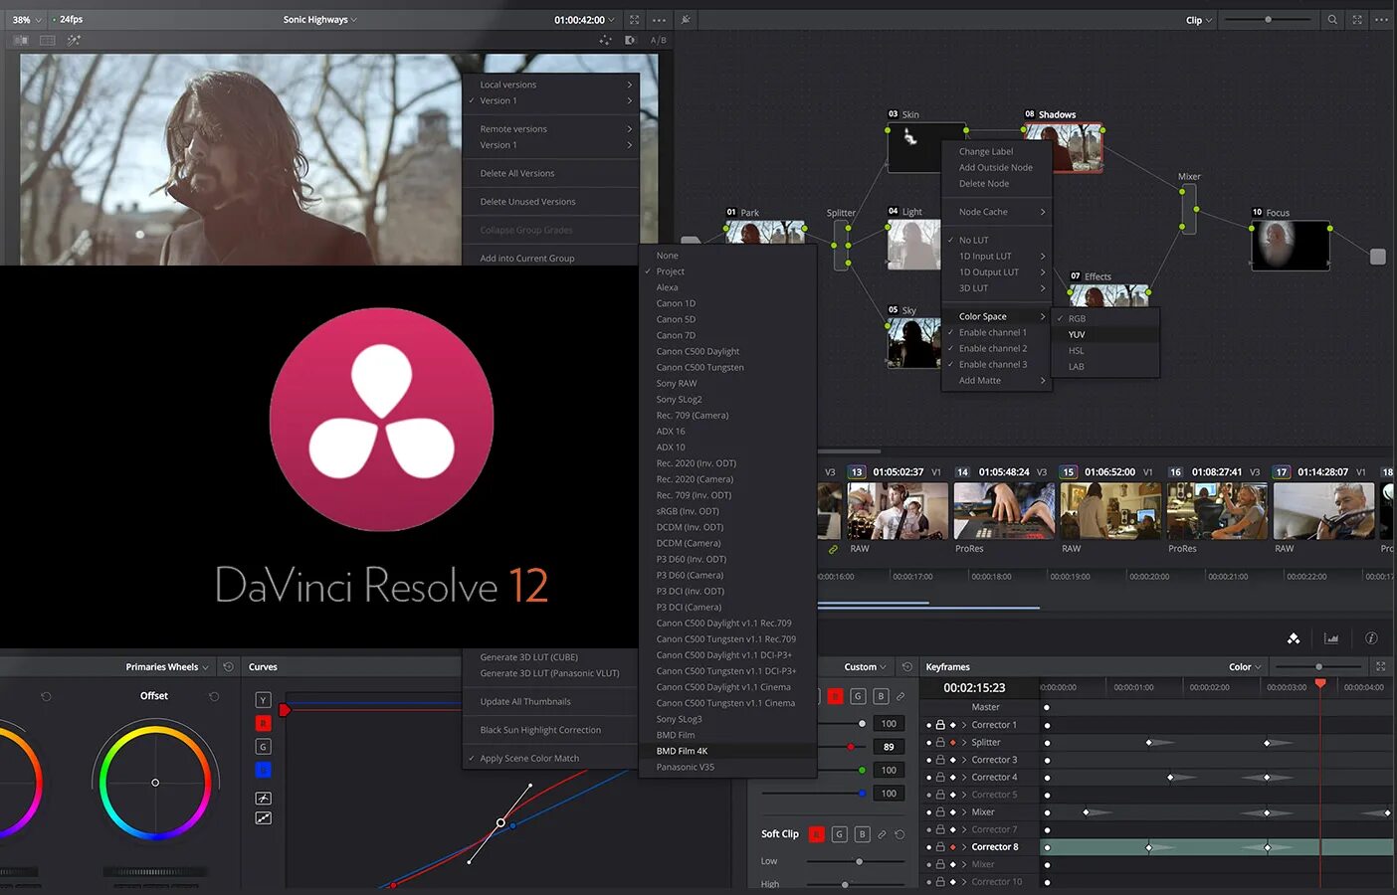Image resolution: width=1397 pixels, height=895 pixels.
Task: Toggle lock on Corrector 4 keyframe track
Action: [x=940, y=778]
